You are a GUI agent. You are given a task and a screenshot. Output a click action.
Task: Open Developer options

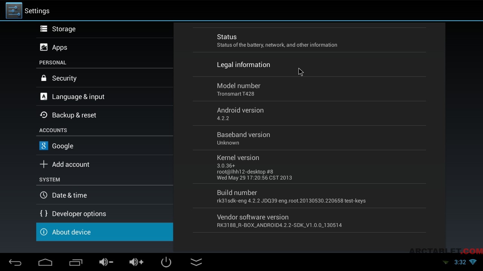click(79, 214)
